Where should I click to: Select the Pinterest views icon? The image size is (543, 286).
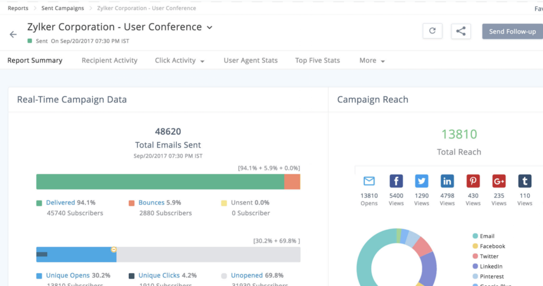pyautogui.click(x=473, y=181)
